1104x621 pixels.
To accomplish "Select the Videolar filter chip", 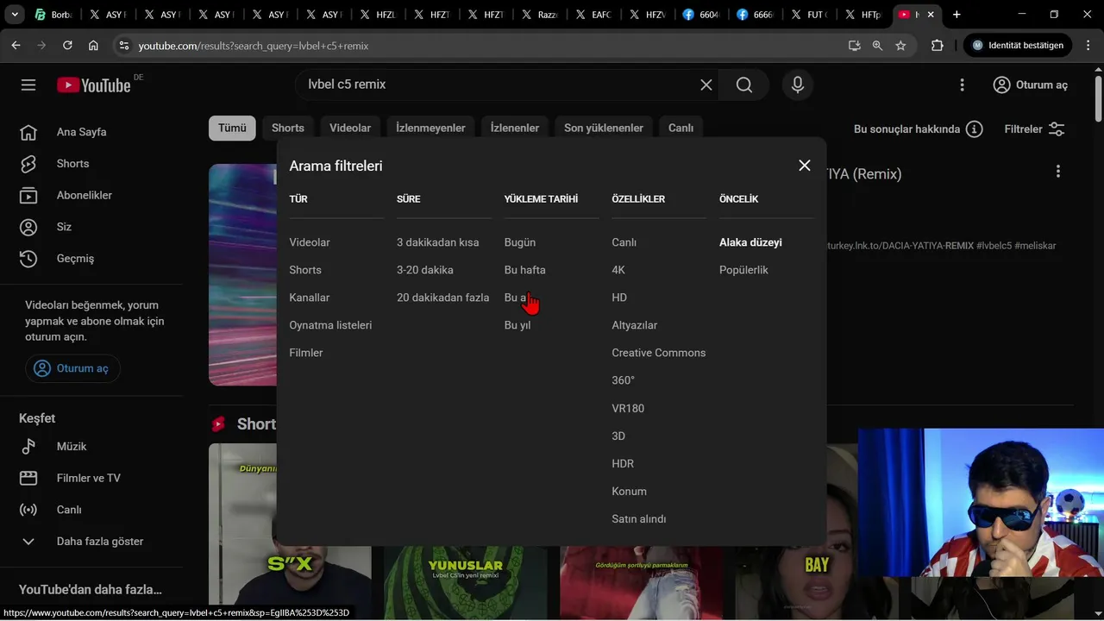I will 350,128.
